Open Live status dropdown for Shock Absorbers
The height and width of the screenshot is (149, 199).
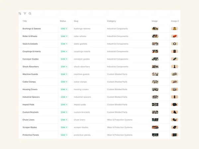pos(64,67)
